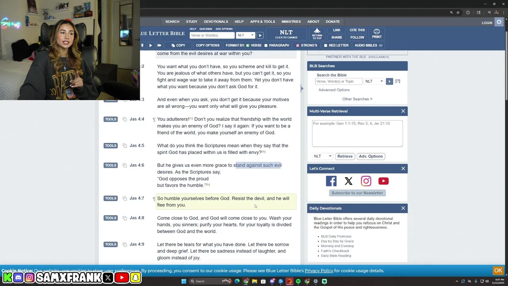Viewport: 508px width, 286px height.
Task: Close the Multi-Verse Retrieval panel
Action: tap(403, 111)
